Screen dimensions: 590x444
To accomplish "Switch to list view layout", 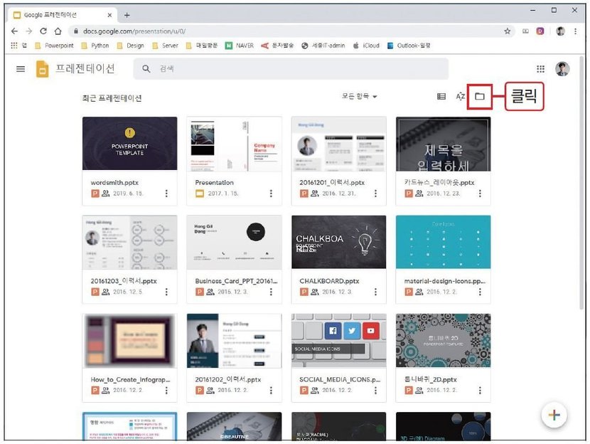I will click(441, 96).
